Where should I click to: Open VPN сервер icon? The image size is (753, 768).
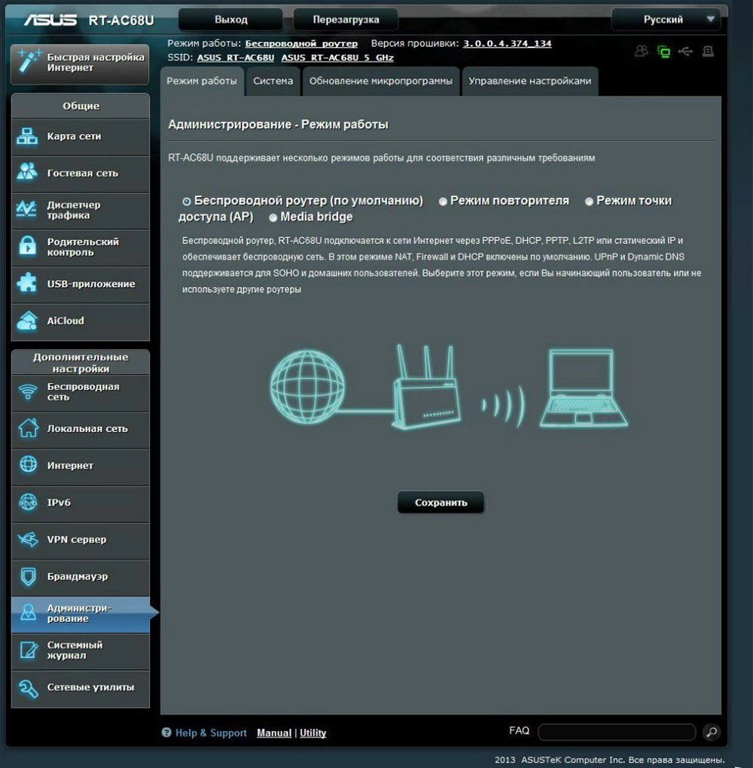tap(28, 539)
